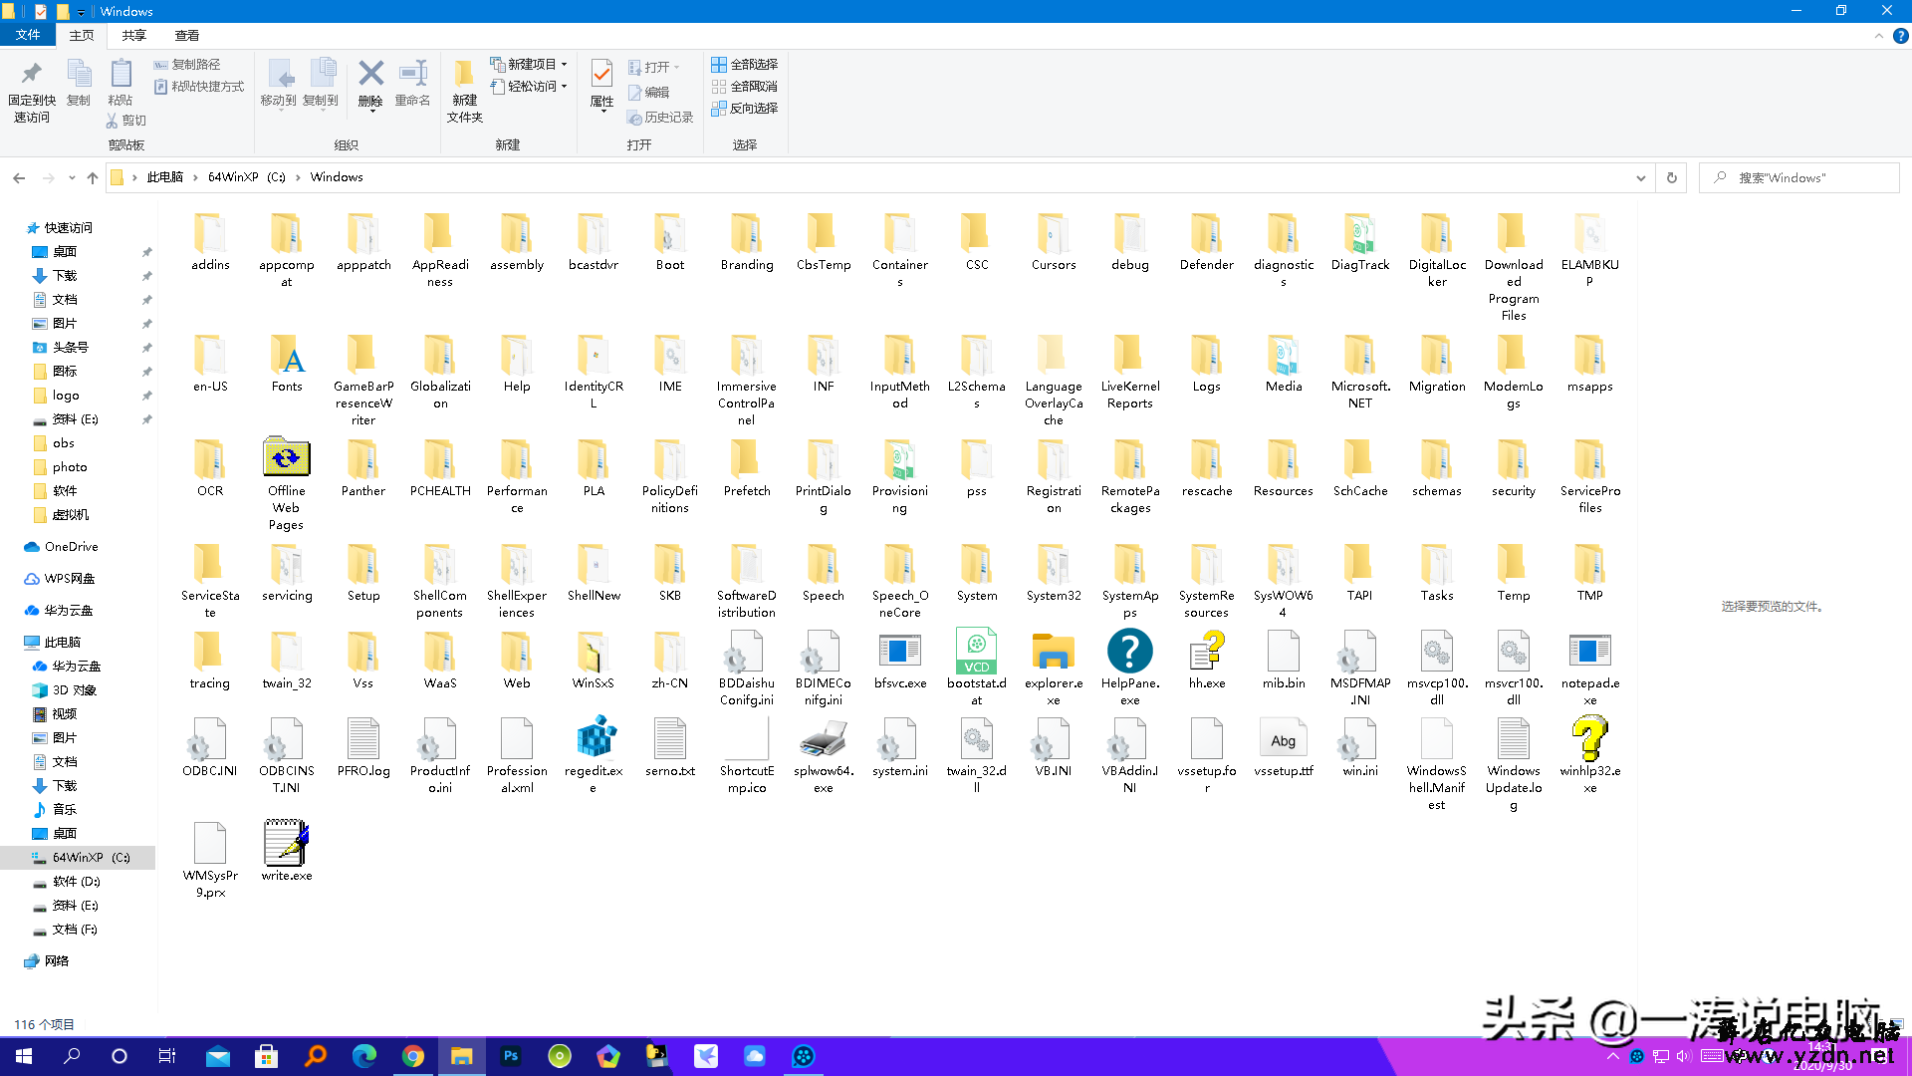Expand the 新建项目 dropdown
Screen dimensions: 1912x1076
pyautogui.click(x=564, y=64)
